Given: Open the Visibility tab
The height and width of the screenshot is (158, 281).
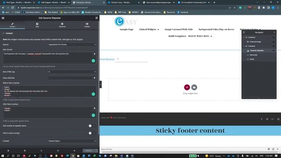Looking at the screenshot, I should click(x=87, y=25).
